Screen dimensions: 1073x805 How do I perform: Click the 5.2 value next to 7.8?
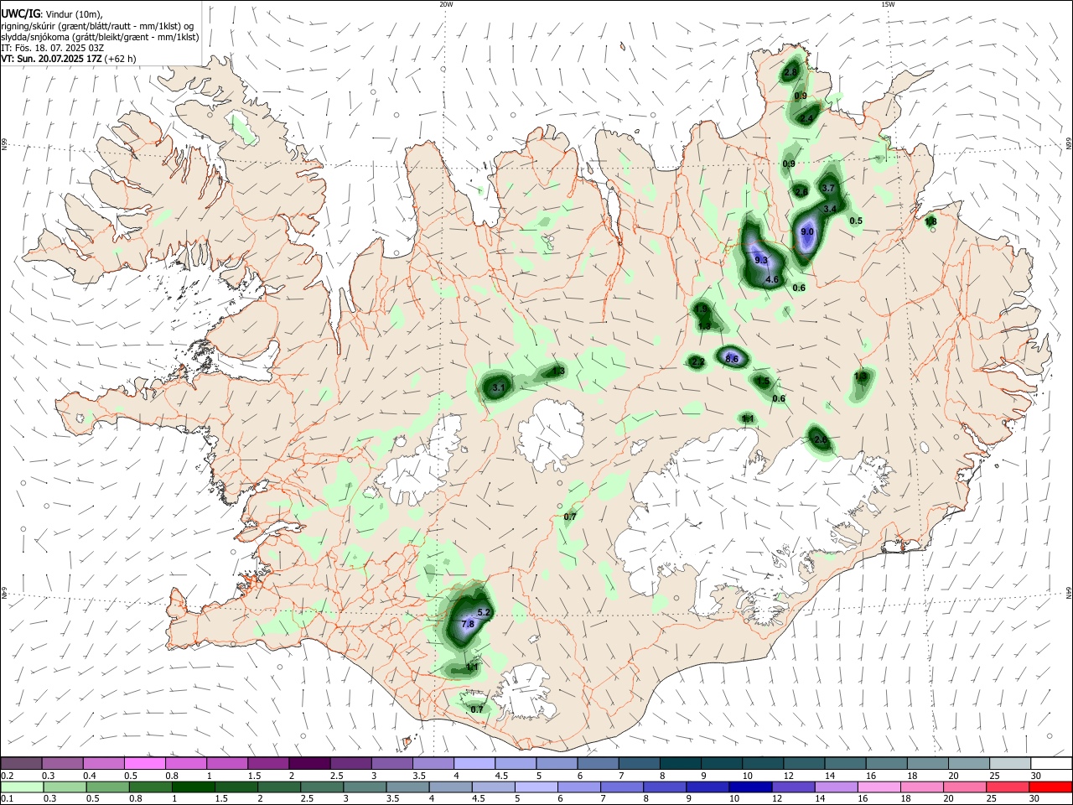click(x=483, y=613)
